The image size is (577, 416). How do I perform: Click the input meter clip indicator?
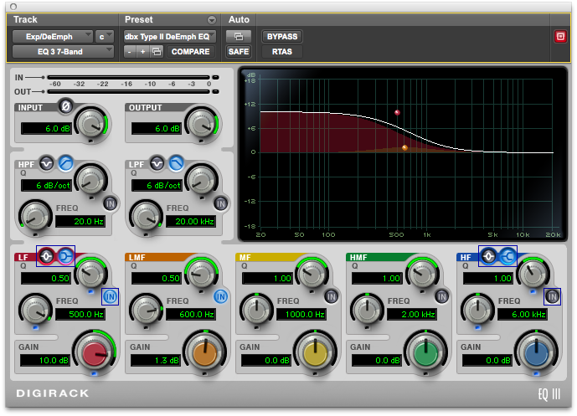(x=215, y=77)
